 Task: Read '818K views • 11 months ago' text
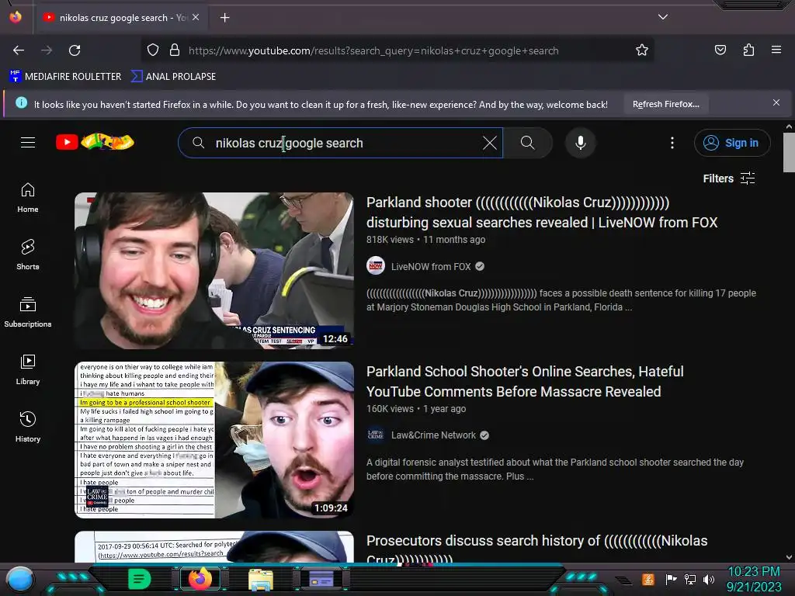point(426,240)
